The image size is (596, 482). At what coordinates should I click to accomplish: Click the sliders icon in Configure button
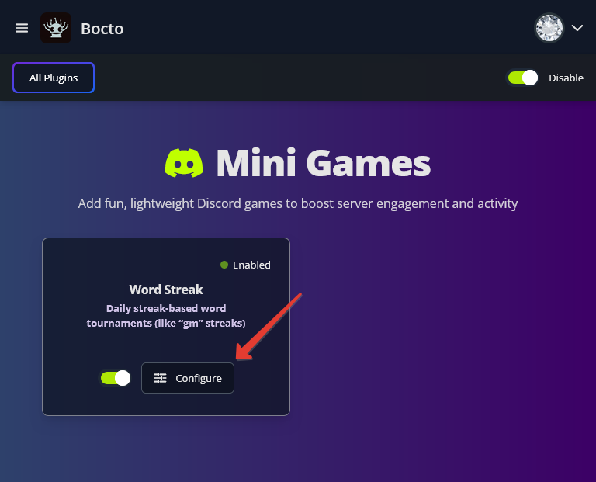coord(160,378)
